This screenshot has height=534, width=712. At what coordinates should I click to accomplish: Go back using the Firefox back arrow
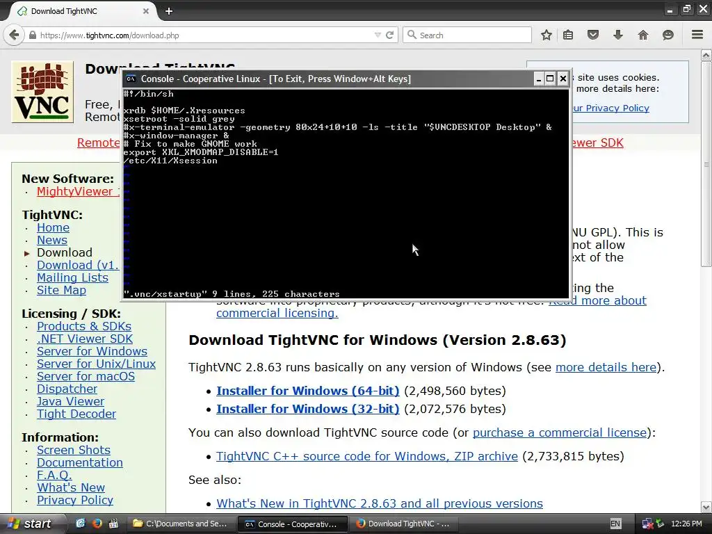tap(14, 35)
